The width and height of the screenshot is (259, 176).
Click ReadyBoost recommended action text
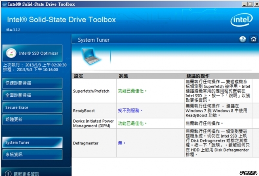click(217, 111)
